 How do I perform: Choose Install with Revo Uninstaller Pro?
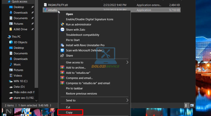click(x=85, y=45)
